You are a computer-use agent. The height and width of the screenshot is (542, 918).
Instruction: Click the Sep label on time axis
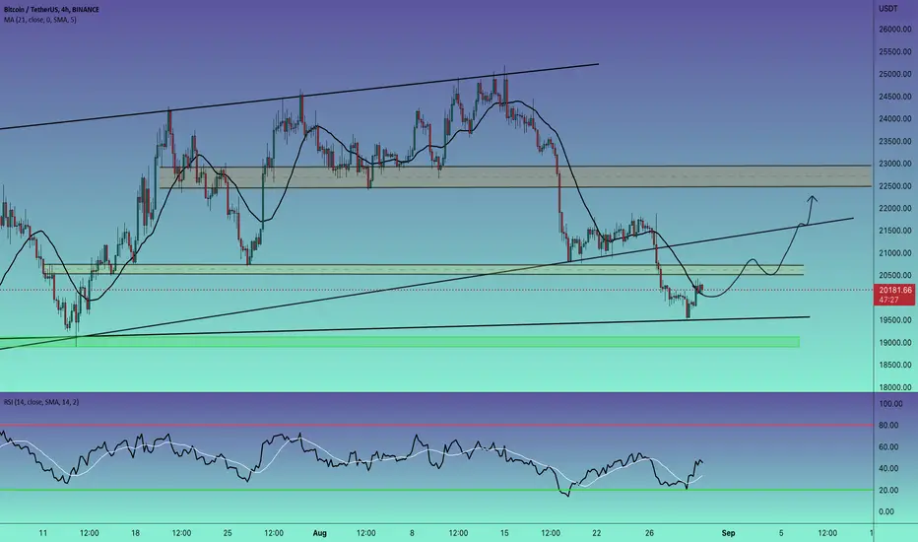(x=728, y=533)
